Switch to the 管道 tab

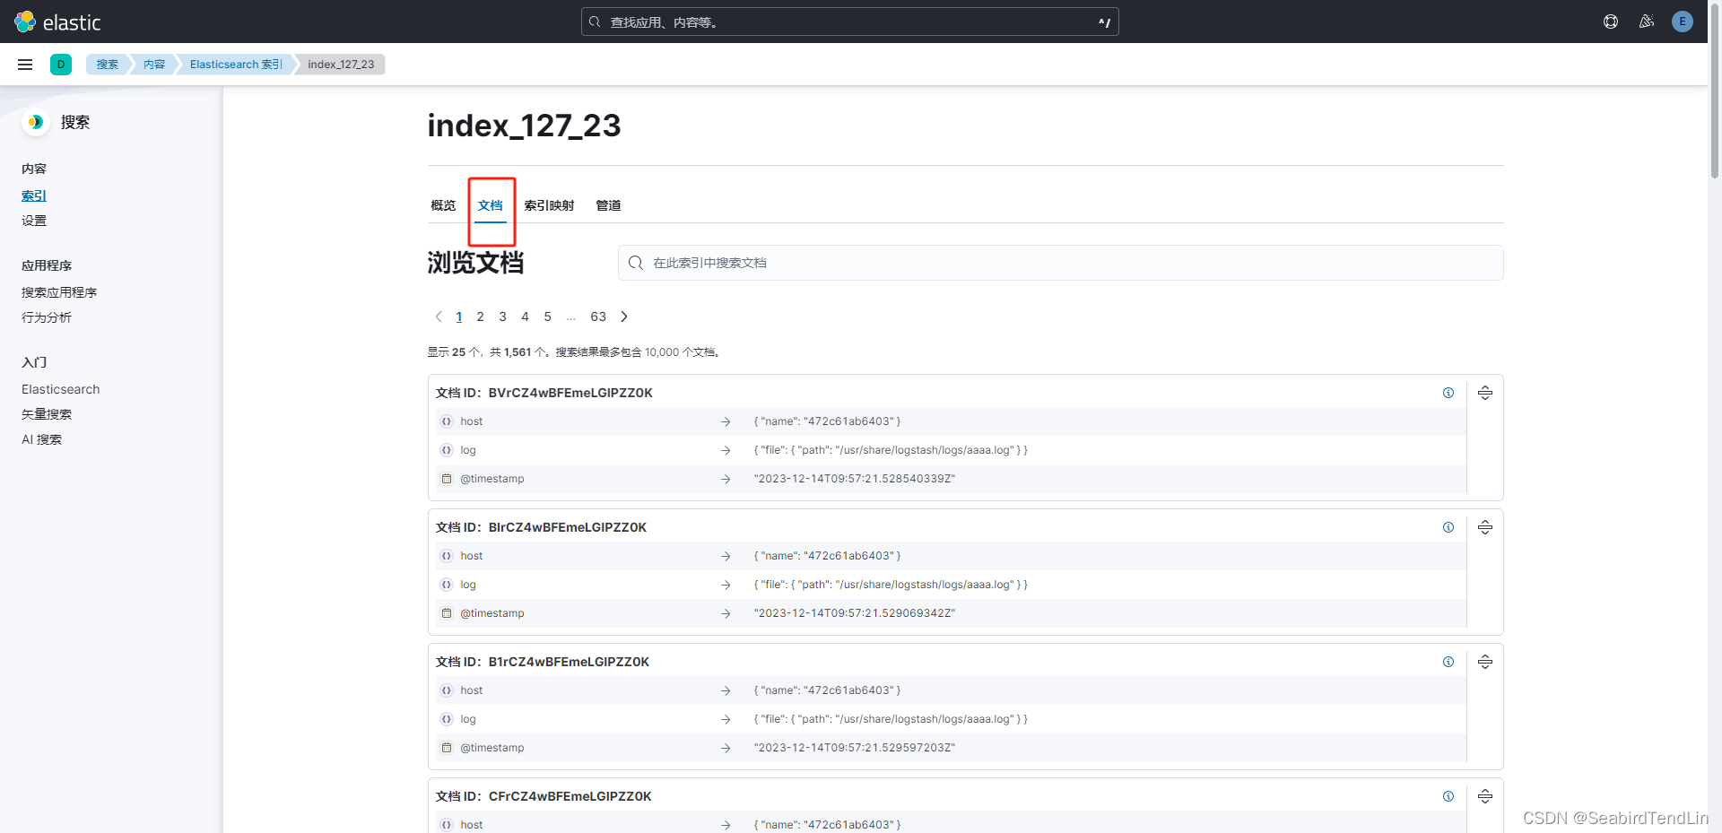[608, 205]
